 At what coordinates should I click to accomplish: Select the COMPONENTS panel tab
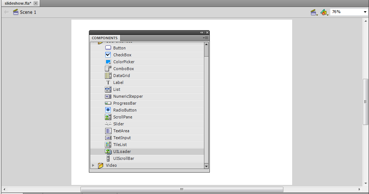[x=105, y=38]
